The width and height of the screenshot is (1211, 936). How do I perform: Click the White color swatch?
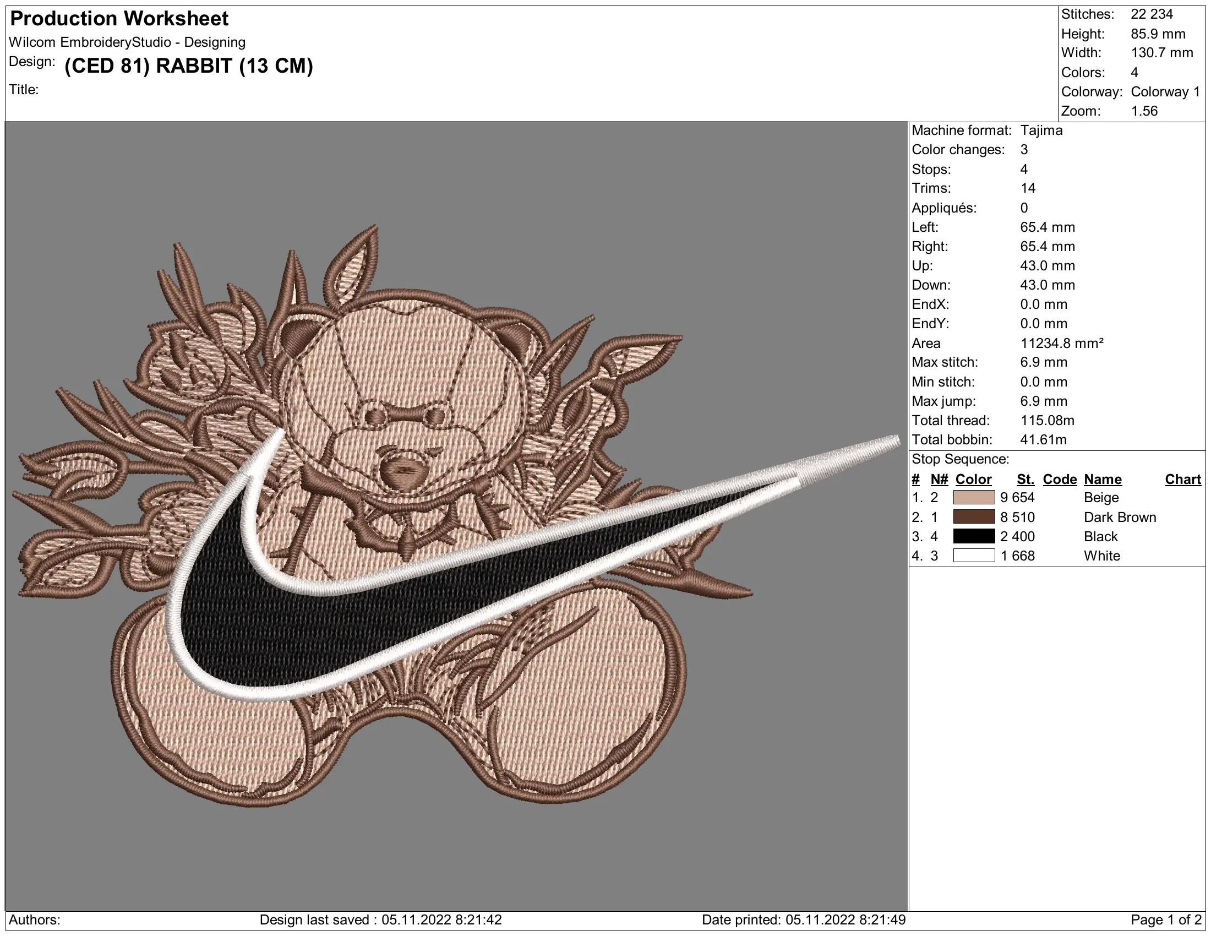974,556
